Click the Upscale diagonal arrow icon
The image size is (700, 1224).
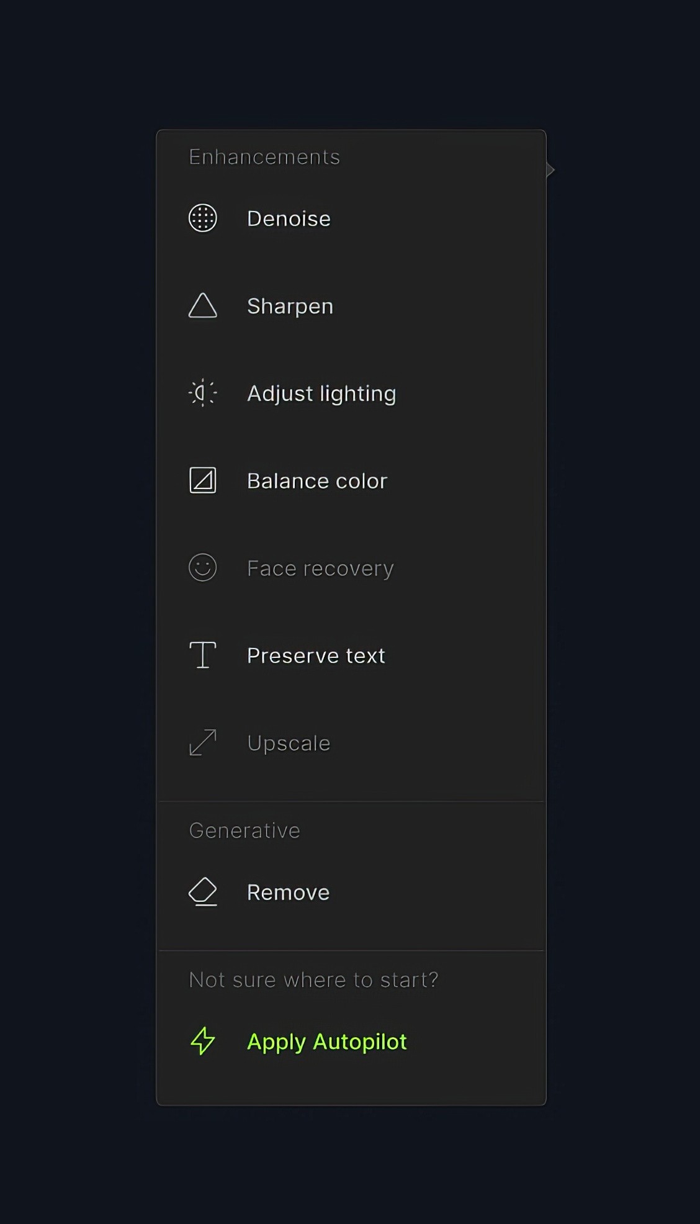(x=202, y=742)
